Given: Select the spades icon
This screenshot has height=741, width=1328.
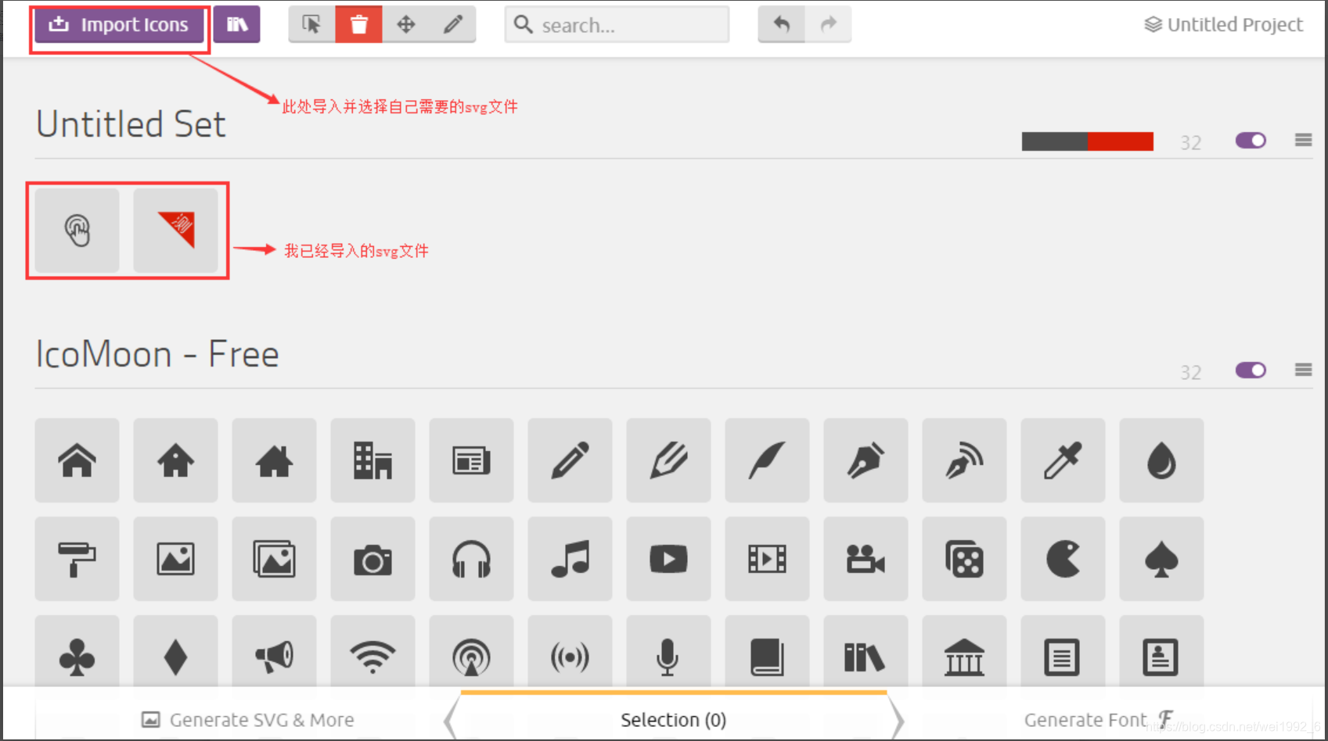Looking at the screenshot, I should (x=1161, y=559).
